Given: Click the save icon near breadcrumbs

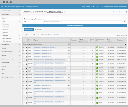Looking at the screenshot, I should (126, 12).
